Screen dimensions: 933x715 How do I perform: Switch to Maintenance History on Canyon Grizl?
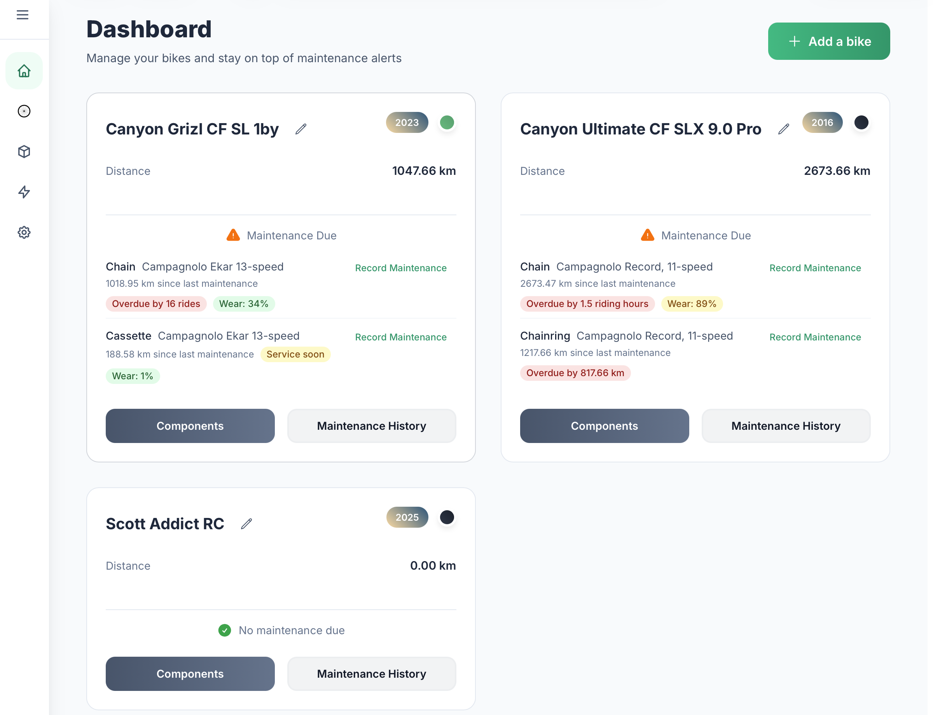click(371, 426)
